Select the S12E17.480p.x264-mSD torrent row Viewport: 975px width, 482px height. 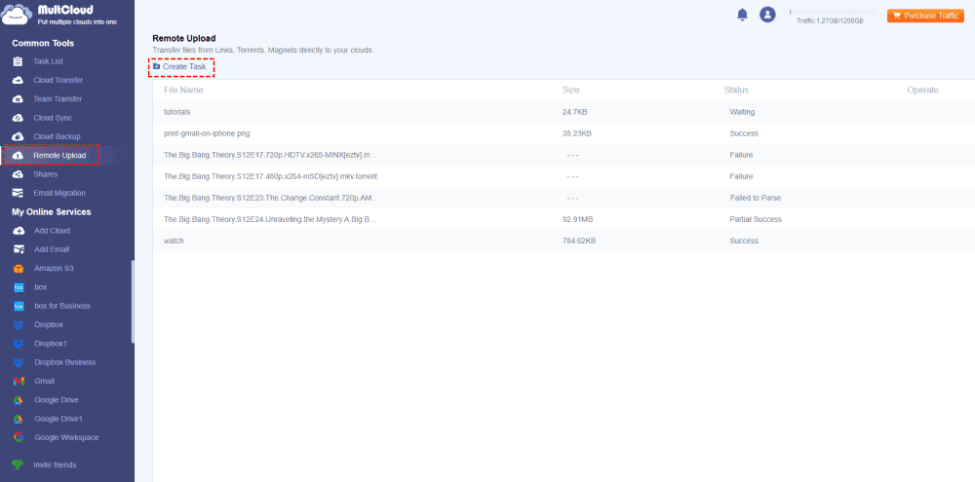click(564, 176)
